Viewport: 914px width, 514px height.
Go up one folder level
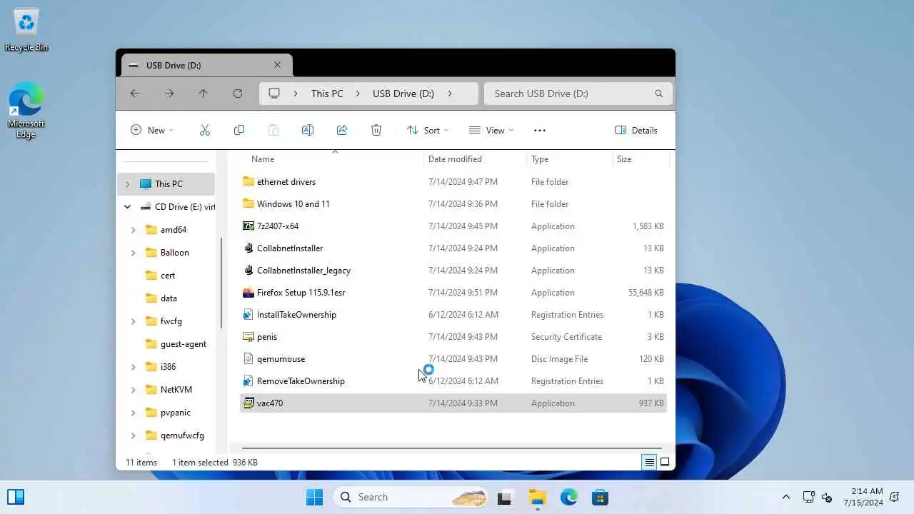[204, 94]
